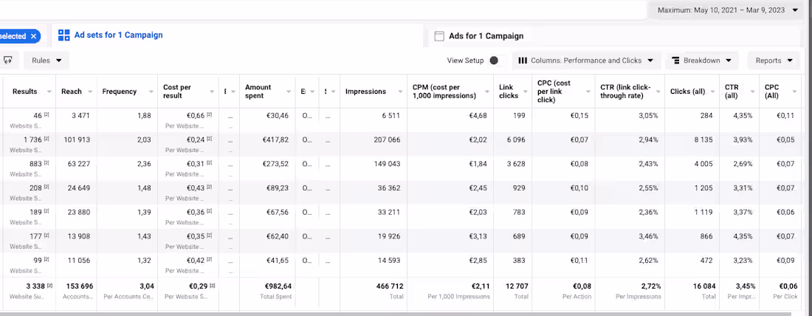Open the Ad sets for 1 Campaign tab
812x316 pixels.
118,35
